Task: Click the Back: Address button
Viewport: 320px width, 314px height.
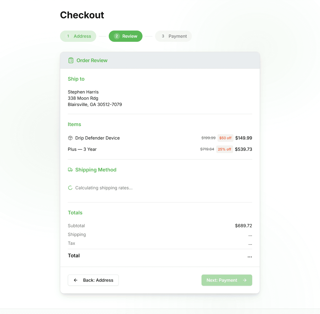Action: pyautogui.click(x=93, y=280)
